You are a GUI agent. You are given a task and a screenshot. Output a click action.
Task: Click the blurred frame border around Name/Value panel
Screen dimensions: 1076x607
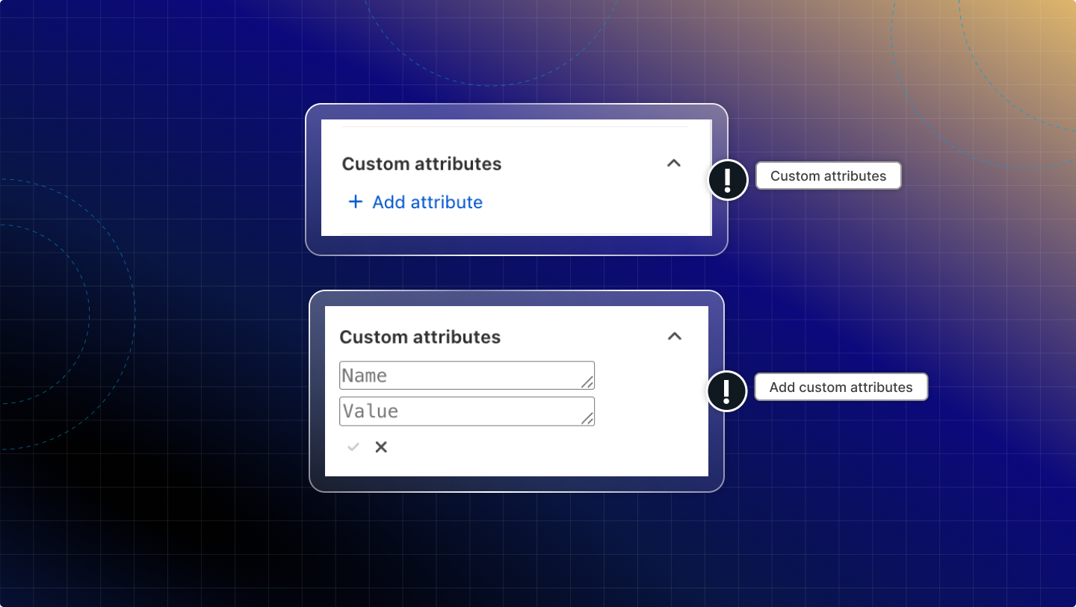coord(516,298)
